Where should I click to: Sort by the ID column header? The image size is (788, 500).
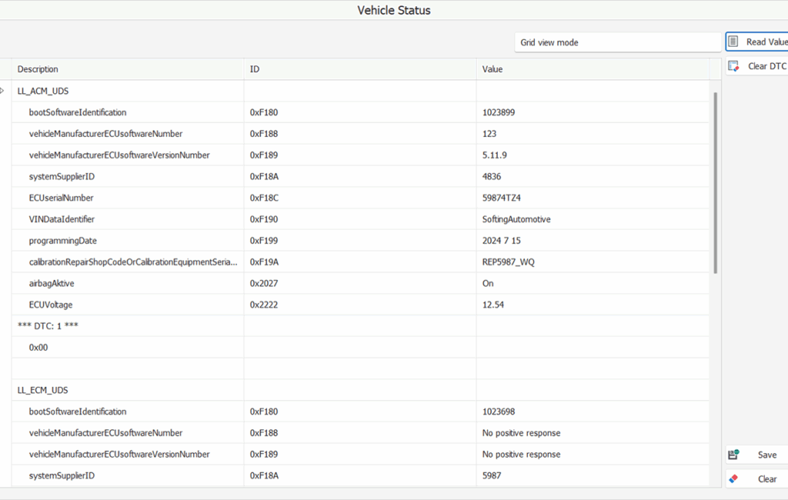[360, 69]
